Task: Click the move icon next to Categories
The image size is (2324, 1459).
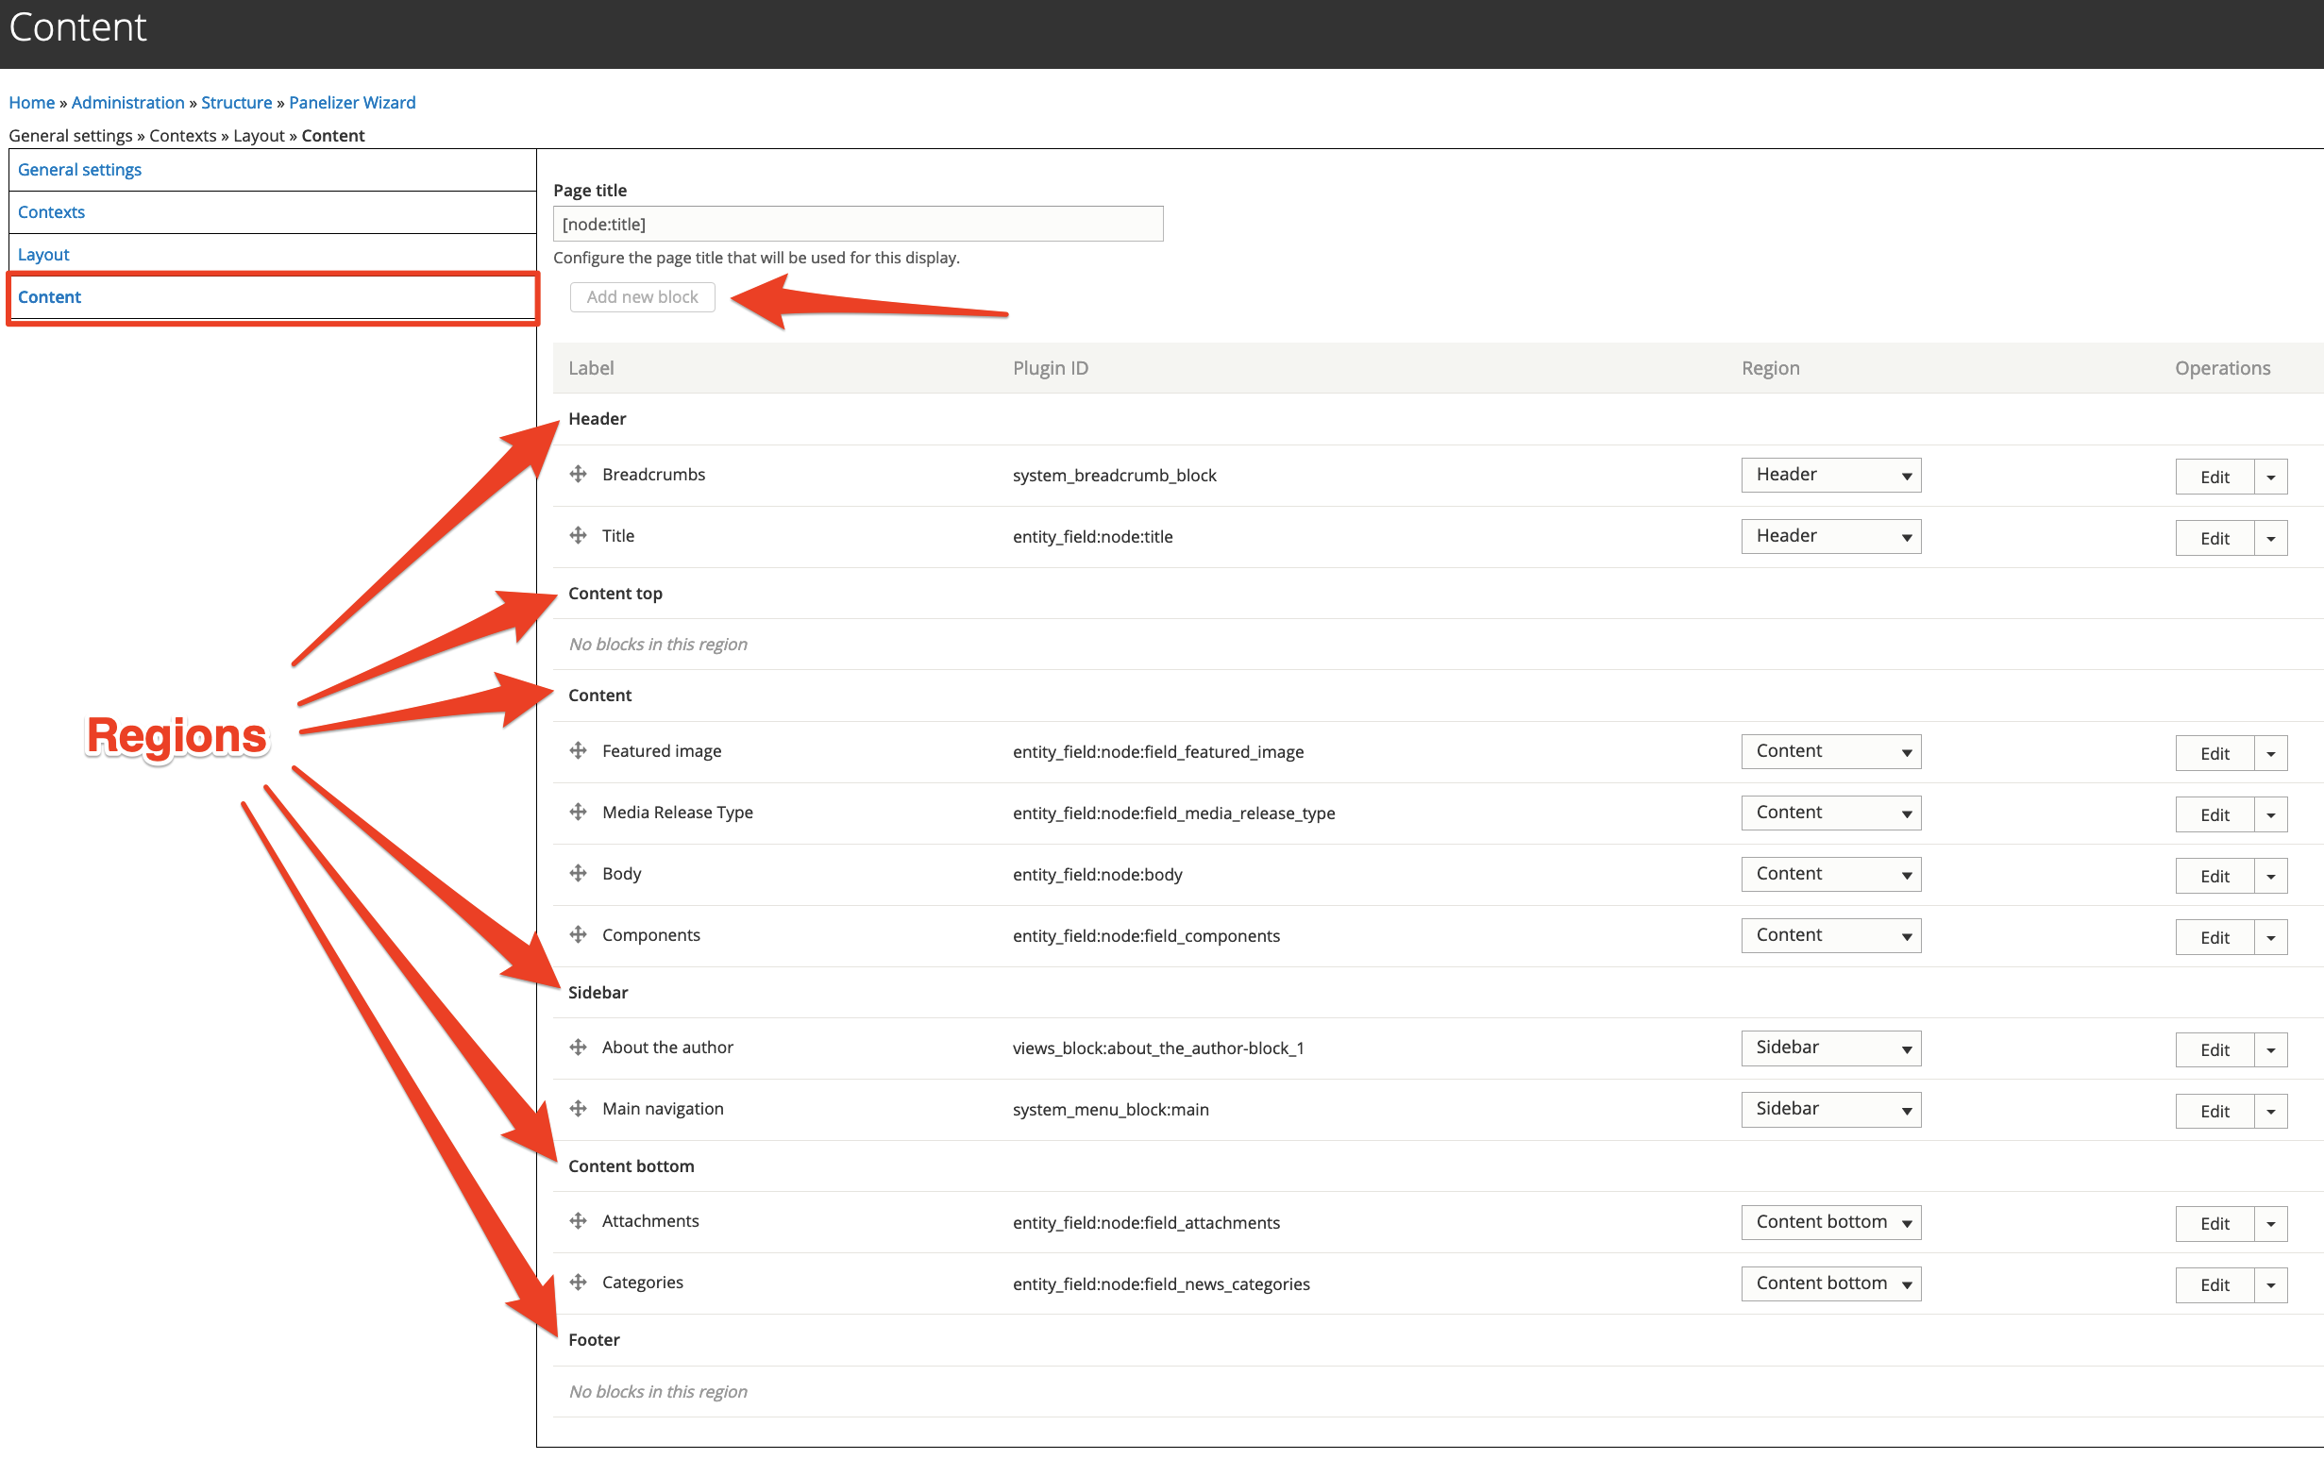Action: (x=577, y=1282)
